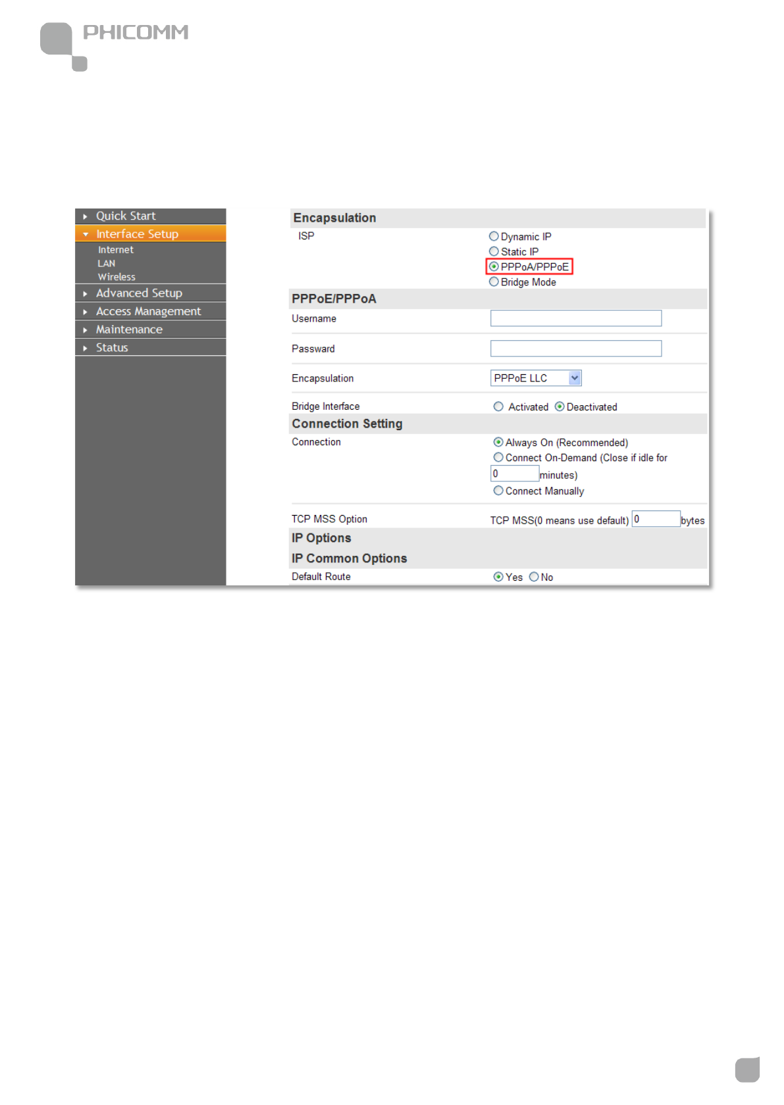784x1105 pixels.
Task: Choose Connect Manually connection option
Action: [498, 491]
